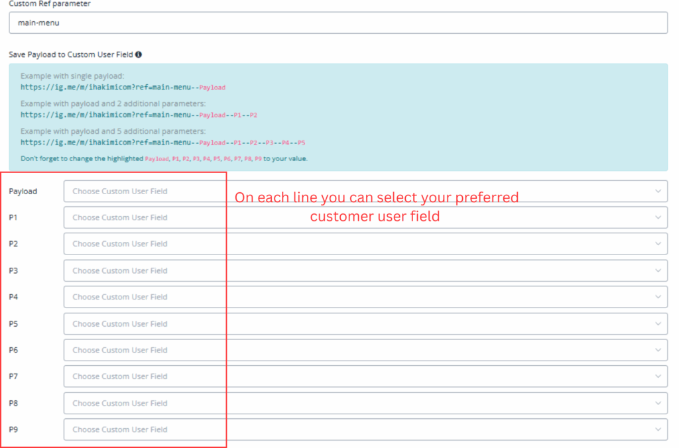This screenshot has width=679, height=448.
Task: Click the chevron arrow on the P2 row
Action: click(658, 244)
